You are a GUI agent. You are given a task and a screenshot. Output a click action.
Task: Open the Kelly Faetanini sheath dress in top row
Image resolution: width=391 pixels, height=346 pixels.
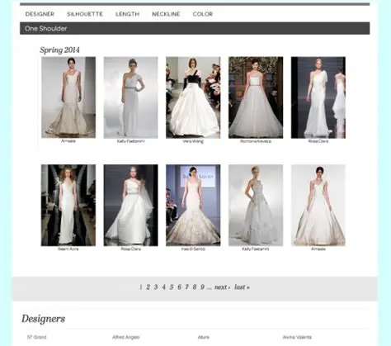click(131, 97)
